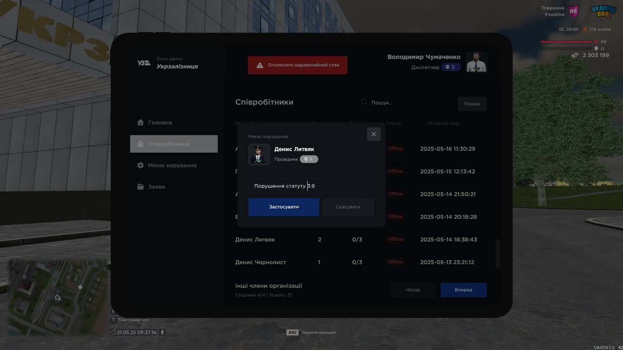Click the 178 online counter
Viewport: 623px width, 350px height.
600,30
